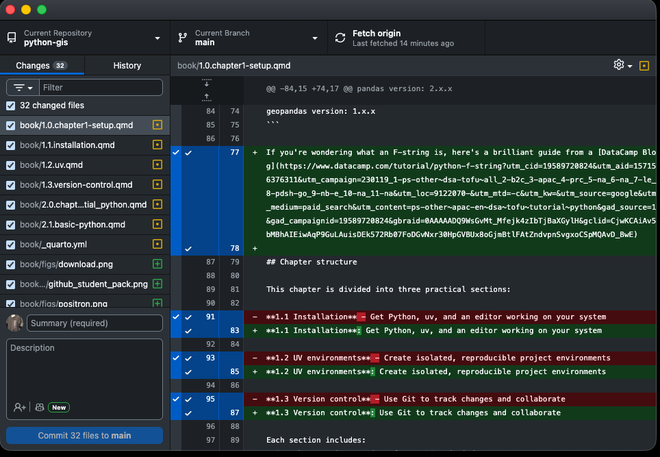Switch to the History tab

127,66
